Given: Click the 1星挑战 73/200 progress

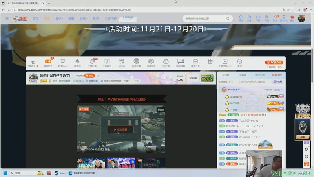Looking at the screenshot, I should [179, 78].
